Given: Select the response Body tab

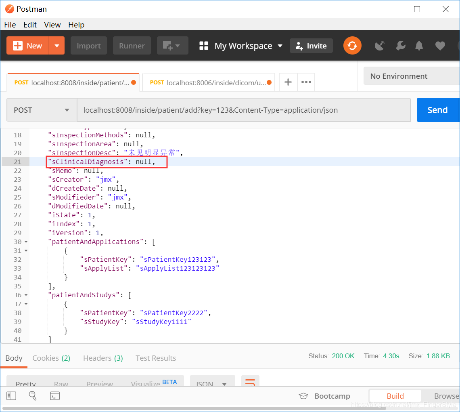Looking at the screenshot, I should pos(14,358).
